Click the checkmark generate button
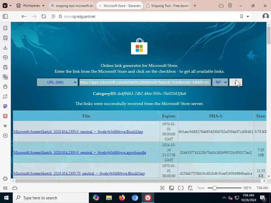271x203 pixels. click(x=236, y=82)
